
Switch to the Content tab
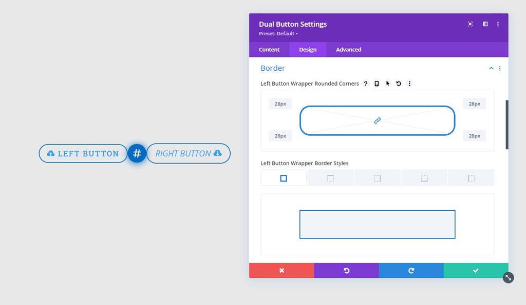pyautogui.click(x=269, y=50)
